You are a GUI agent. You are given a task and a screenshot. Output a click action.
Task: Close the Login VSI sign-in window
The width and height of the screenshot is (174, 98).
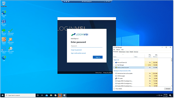point(114,19)
